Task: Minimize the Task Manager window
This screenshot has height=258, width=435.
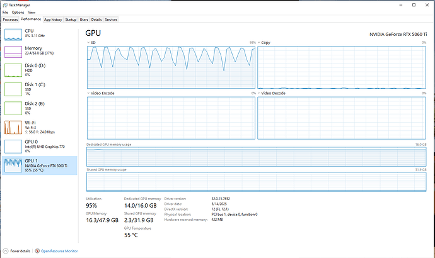Action: (x=401, y=5)
